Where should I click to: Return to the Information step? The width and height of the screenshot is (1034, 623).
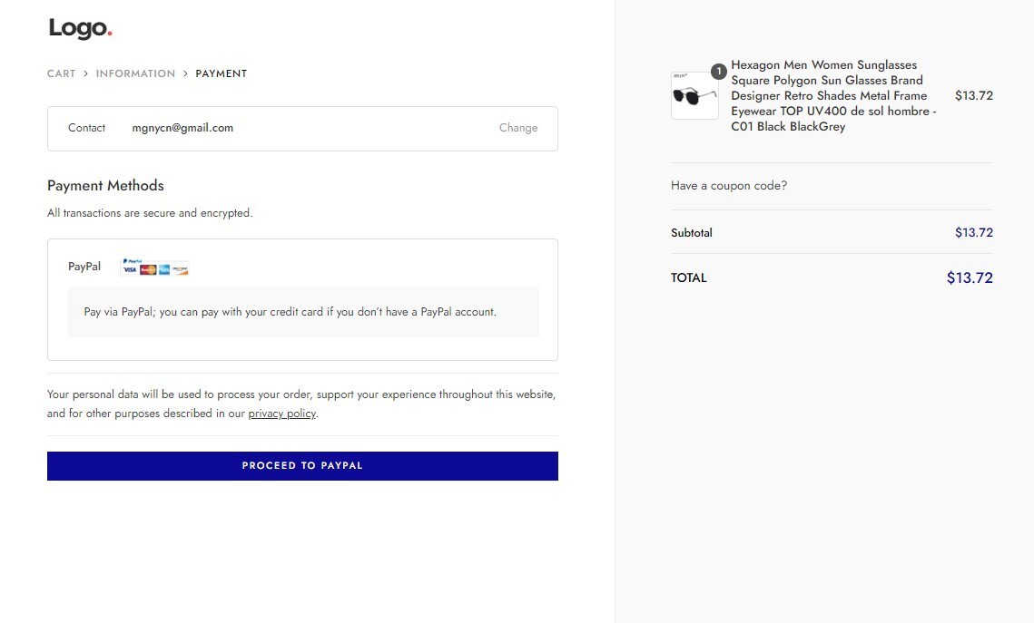click(x=136, y=73)
